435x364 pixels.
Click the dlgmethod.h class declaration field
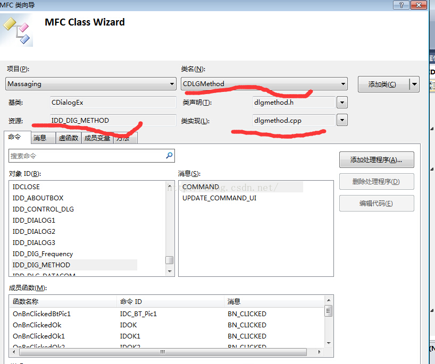click(x=294, y=103)
